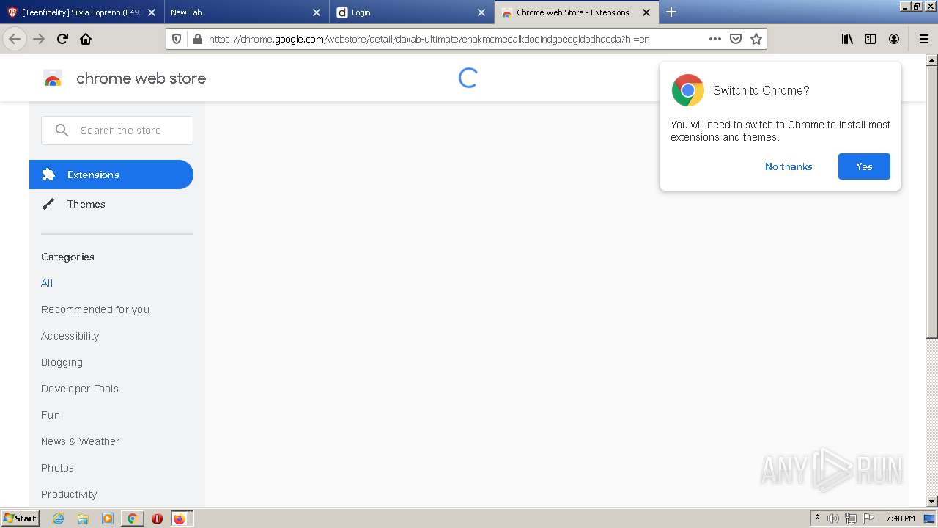
Task: Choose Fun category
Action: point(51,415)
